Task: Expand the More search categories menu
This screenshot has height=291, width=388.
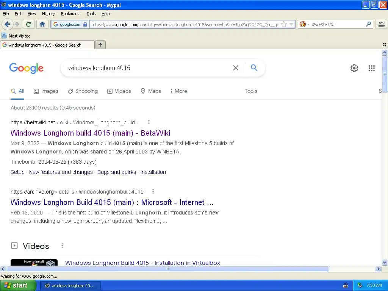Action: point(178,91)
